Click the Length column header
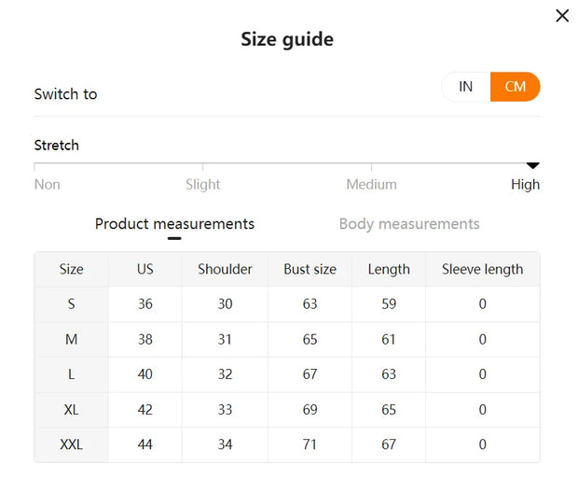578x479 pixels. point(389,270)
